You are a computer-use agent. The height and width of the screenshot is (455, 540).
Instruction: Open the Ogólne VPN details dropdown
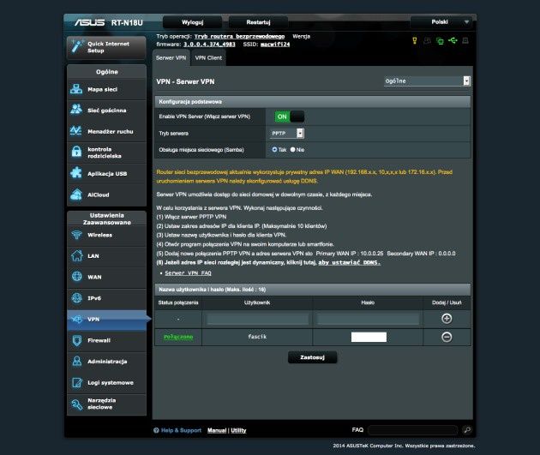(427, 81)
